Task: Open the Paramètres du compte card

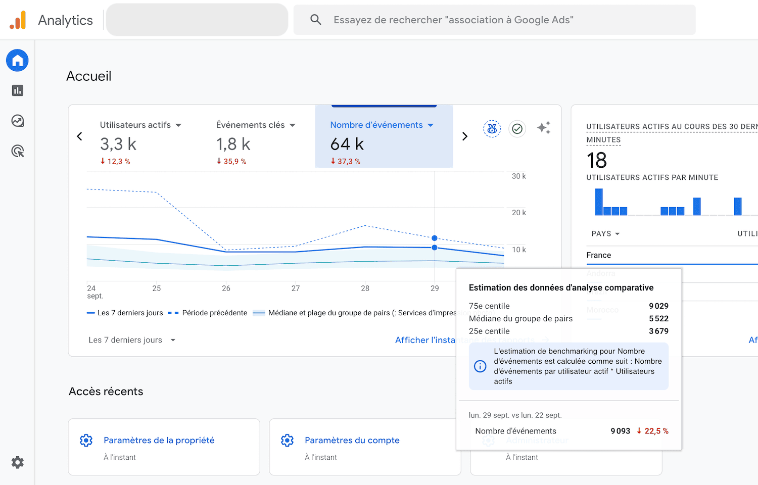Action: click(x=365, y=447)
